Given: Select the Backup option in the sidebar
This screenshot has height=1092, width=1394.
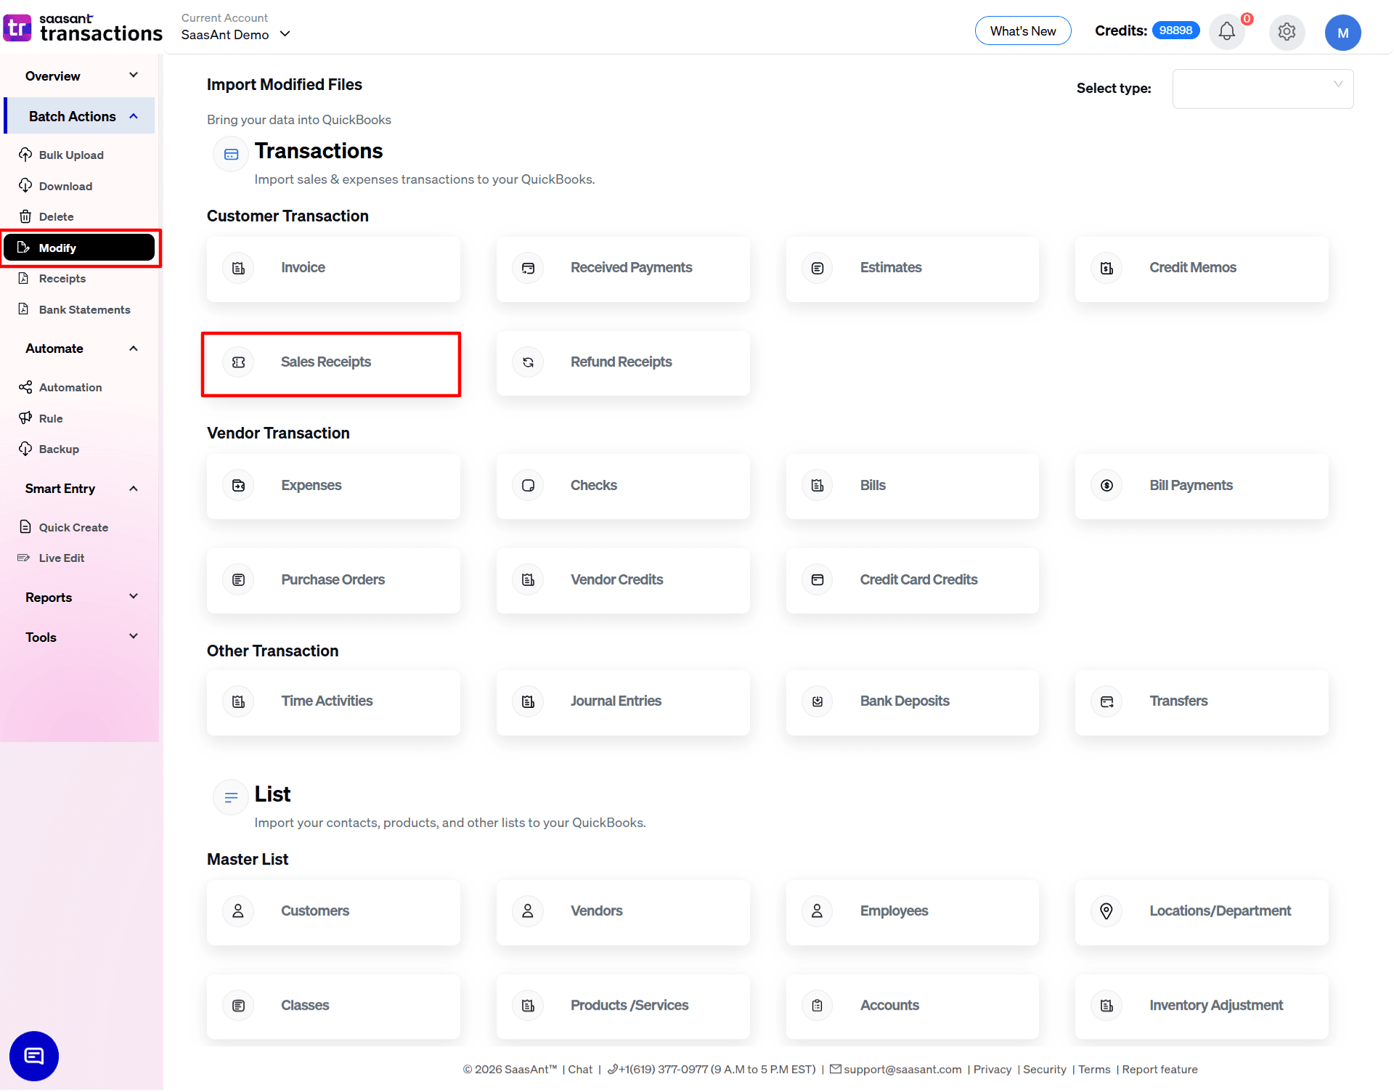Looking at the screenshot, I should coord(58,449).
